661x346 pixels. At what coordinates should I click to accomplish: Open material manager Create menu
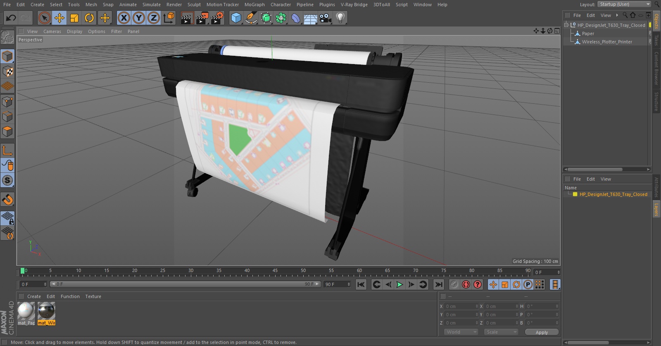(34, 296)
